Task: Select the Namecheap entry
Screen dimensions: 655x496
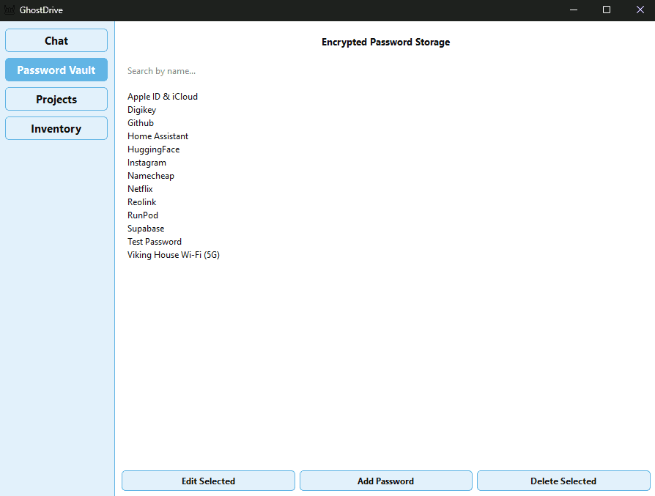Action: pyautogui.click(x=151, y=175)
